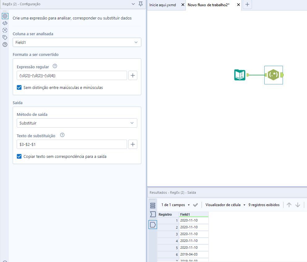Click the Texto de substituição input field
This screenshot has width=307, height=262.
pos(72,144)
